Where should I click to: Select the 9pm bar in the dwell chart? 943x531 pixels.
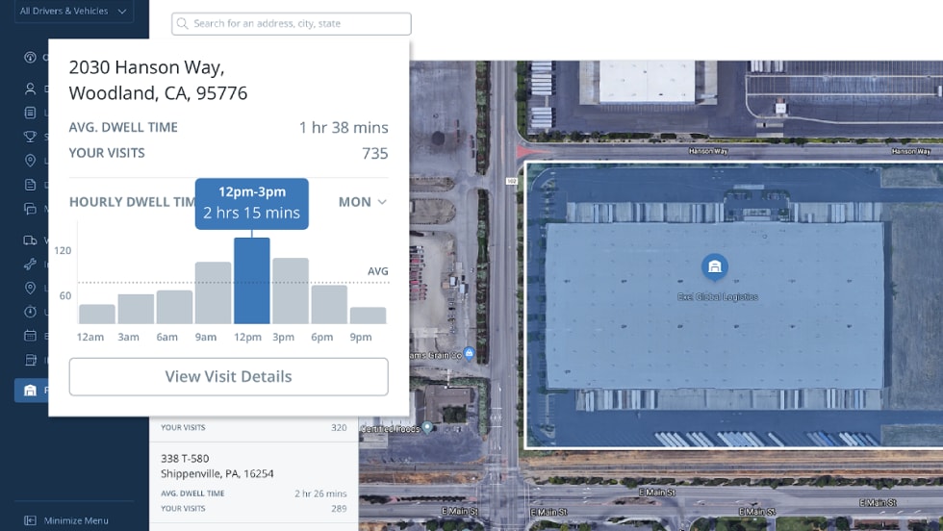[x=368, y=315]
